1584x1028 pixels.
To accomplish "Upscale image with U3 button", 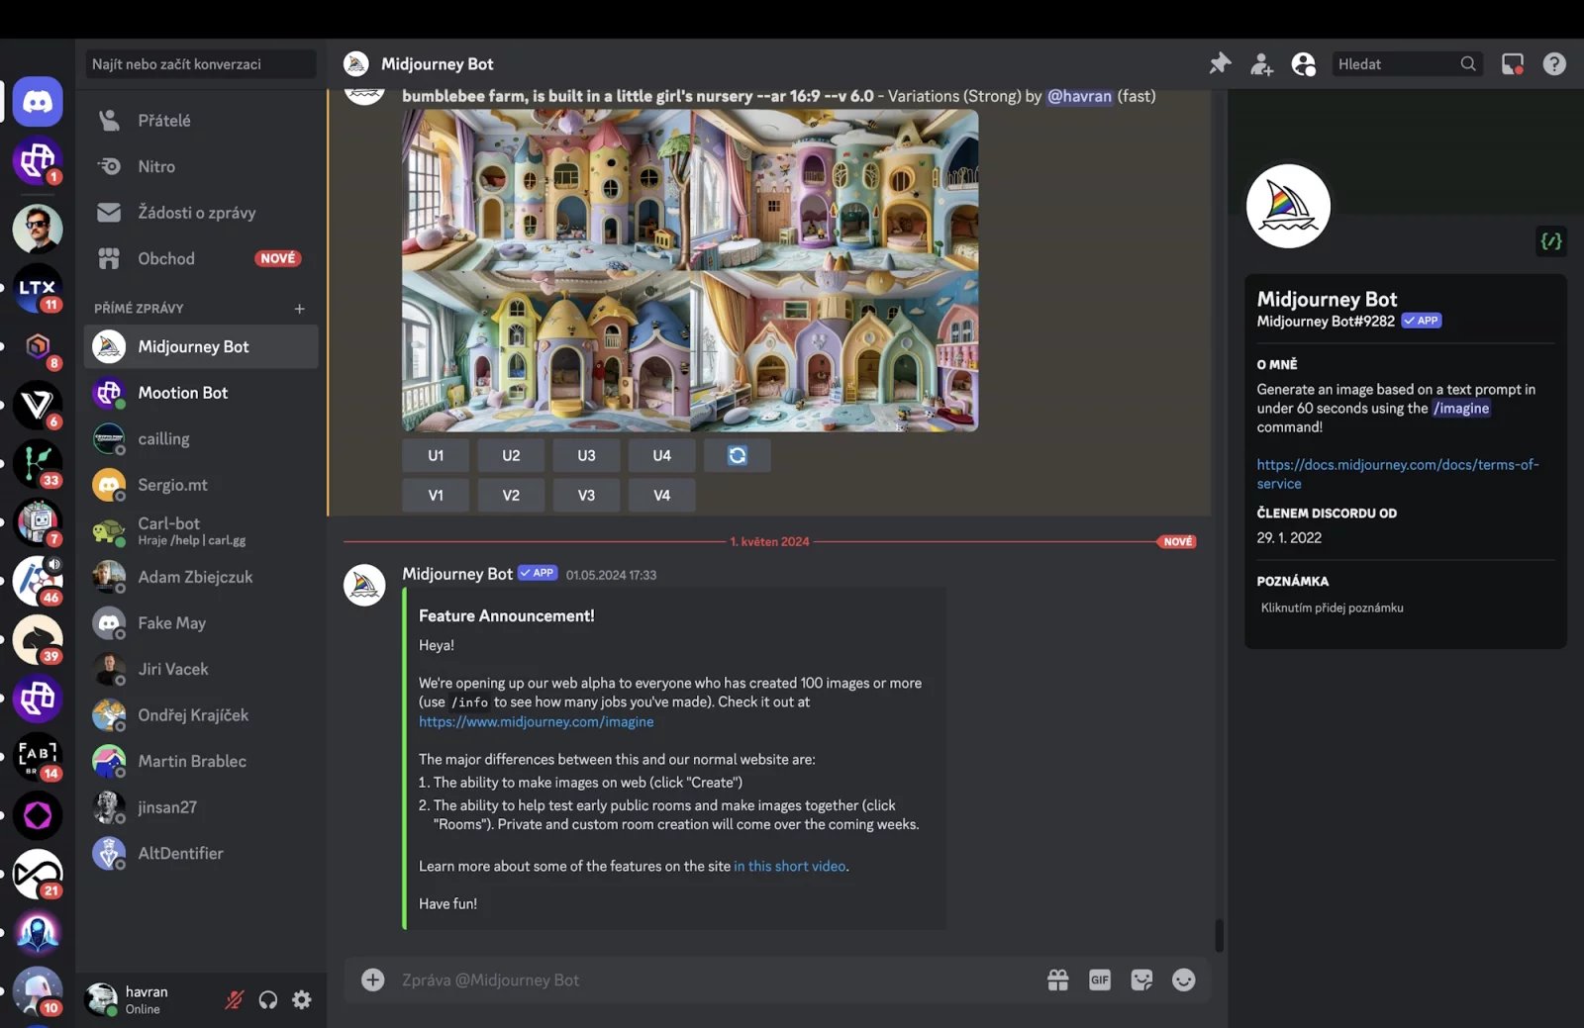I will (x=586, y=456).
